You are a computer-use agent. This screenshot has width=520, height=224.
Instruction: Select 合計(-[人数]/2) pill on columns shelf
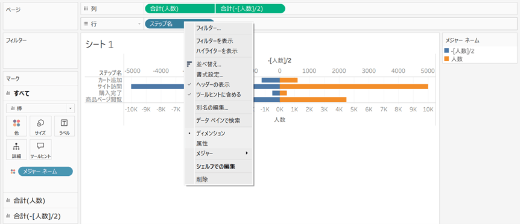coord(250,8)
